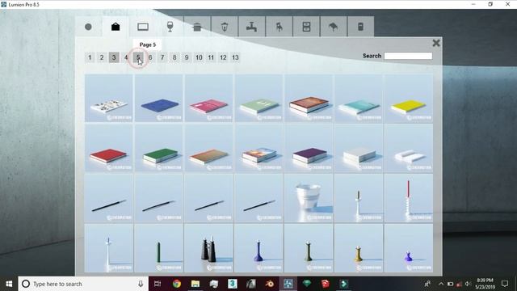This screenshot has height=291, width=517.
Task: Select the olive green candlestick model
Action: point(309,248)
